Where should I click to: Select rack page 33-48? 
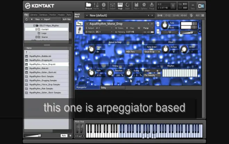coord(176,16)
